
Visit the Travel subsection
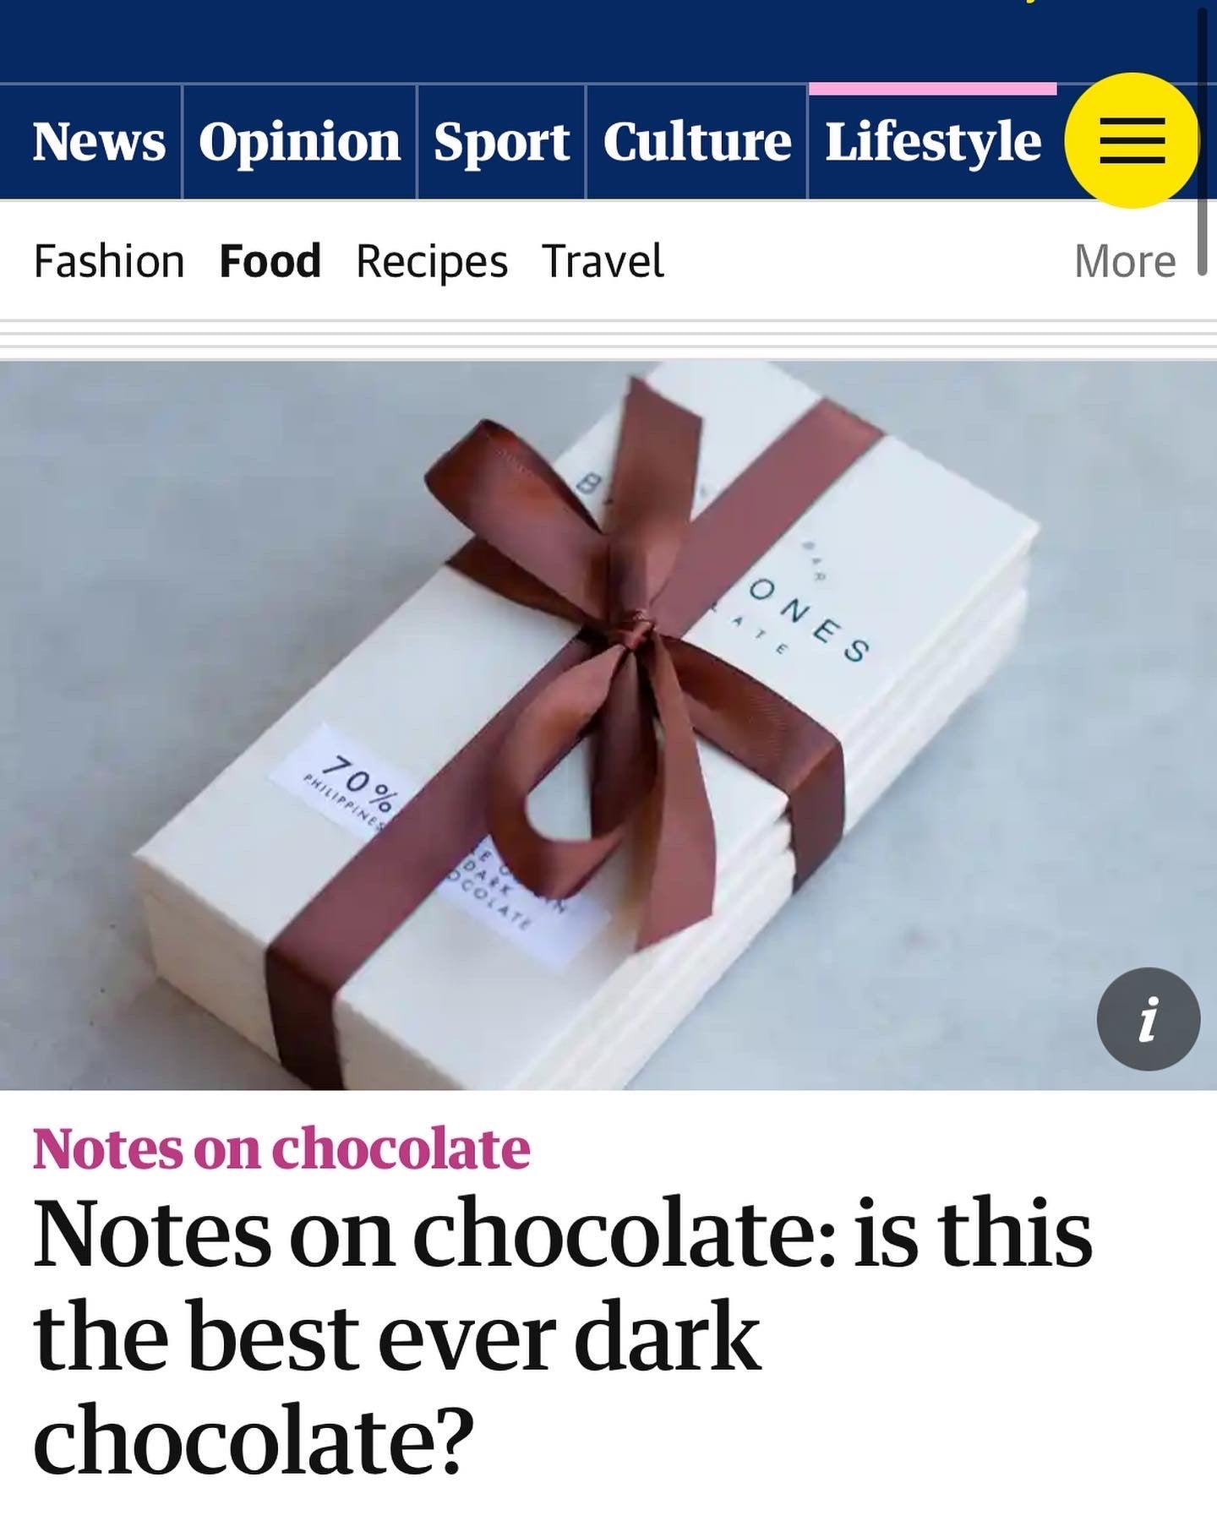coord(603,261)
